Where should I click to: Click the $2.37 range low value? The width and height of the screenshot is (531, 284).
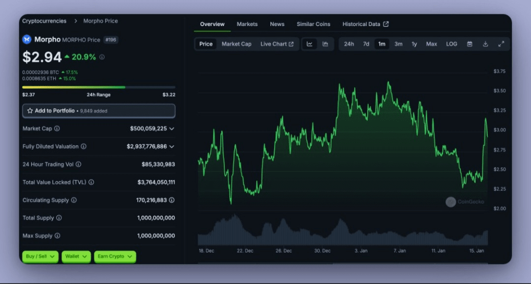[29, 95]
